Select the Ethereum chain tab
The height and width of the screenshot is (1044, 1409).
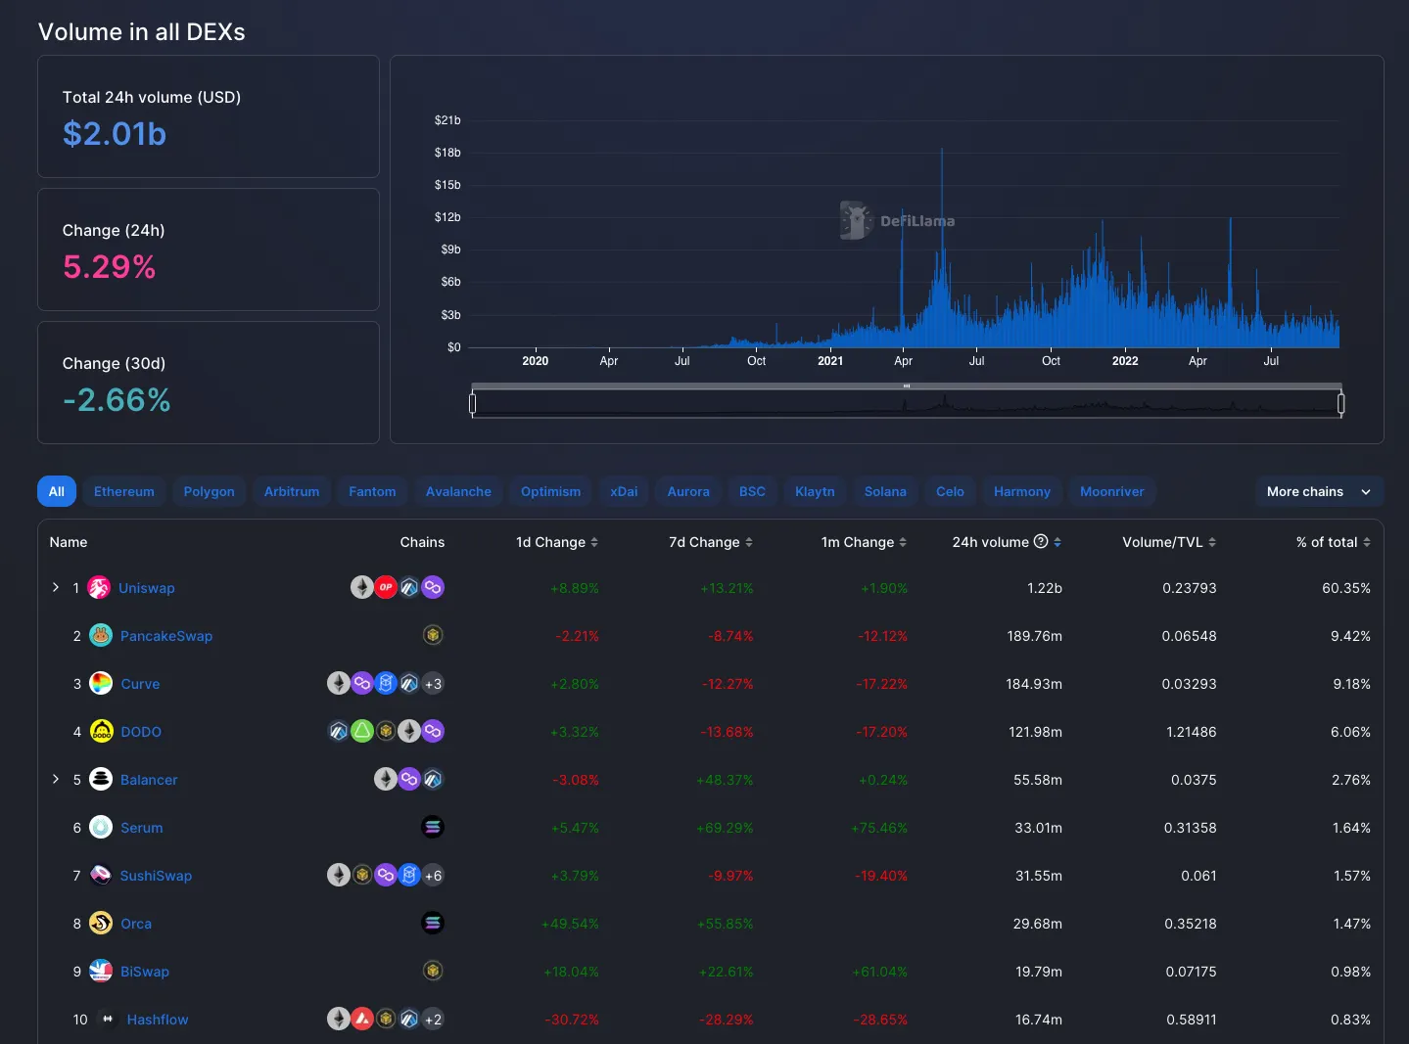pyautogui.click(x=124, y=492)
